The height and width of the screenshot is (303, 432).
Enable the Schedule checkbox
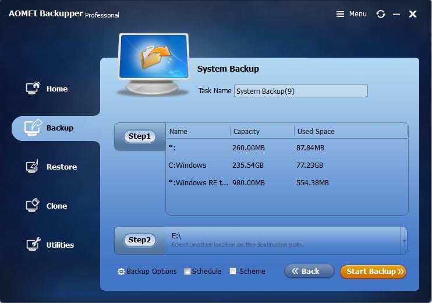click(x=187, y=272)
